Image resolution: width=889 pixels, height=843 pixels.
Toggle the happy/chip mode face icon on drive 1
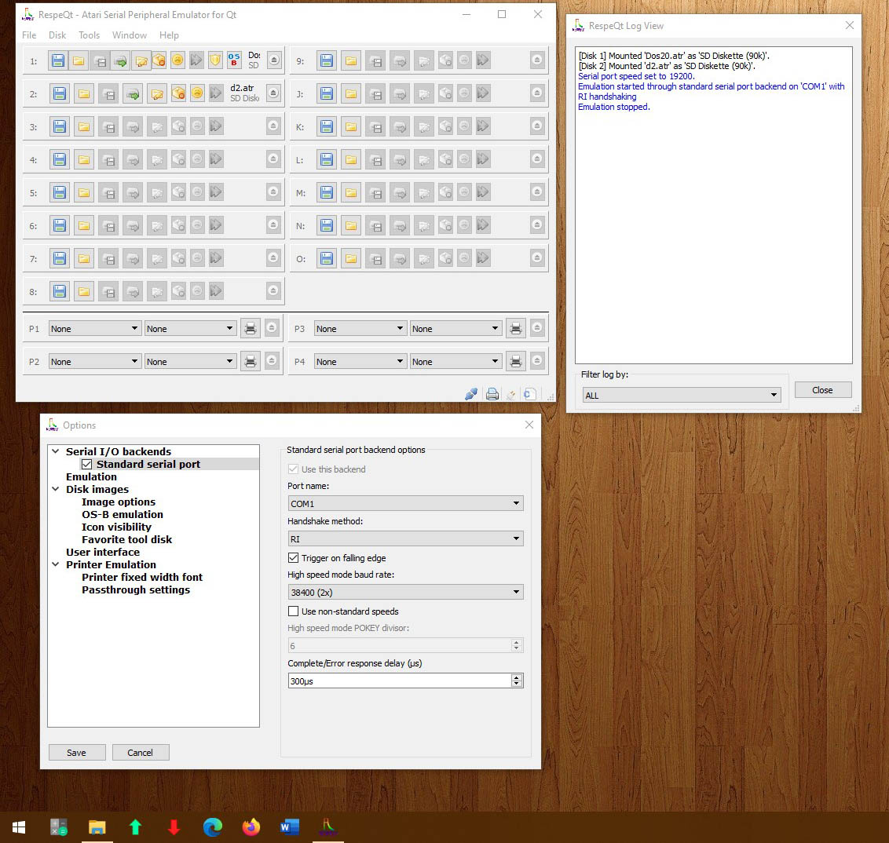178,60
